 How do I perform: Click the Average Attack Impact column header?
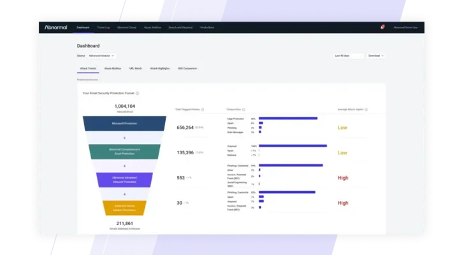[x=351, y=110]
